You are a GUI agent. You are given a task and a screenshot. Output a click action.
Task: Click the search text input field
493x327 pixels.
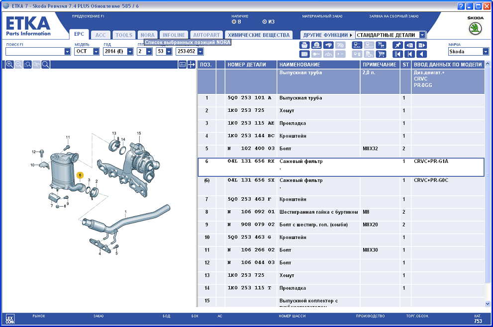coord(35,52)
